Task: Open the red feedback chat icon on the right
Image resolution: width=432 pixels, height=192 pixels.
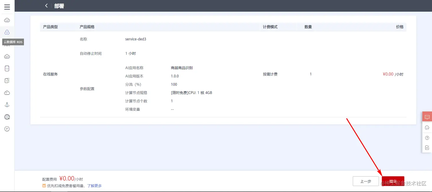Action: (427, 117)
